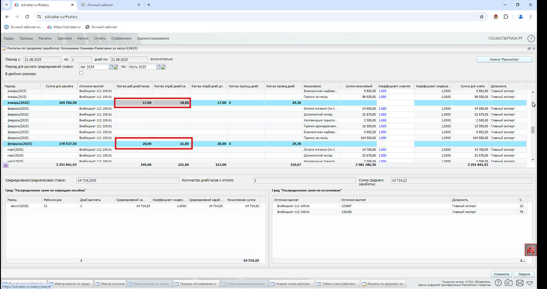Switch to Реестр отпусков taskbar tab
This screenshot has width=547, height=289.
(111, 284)
